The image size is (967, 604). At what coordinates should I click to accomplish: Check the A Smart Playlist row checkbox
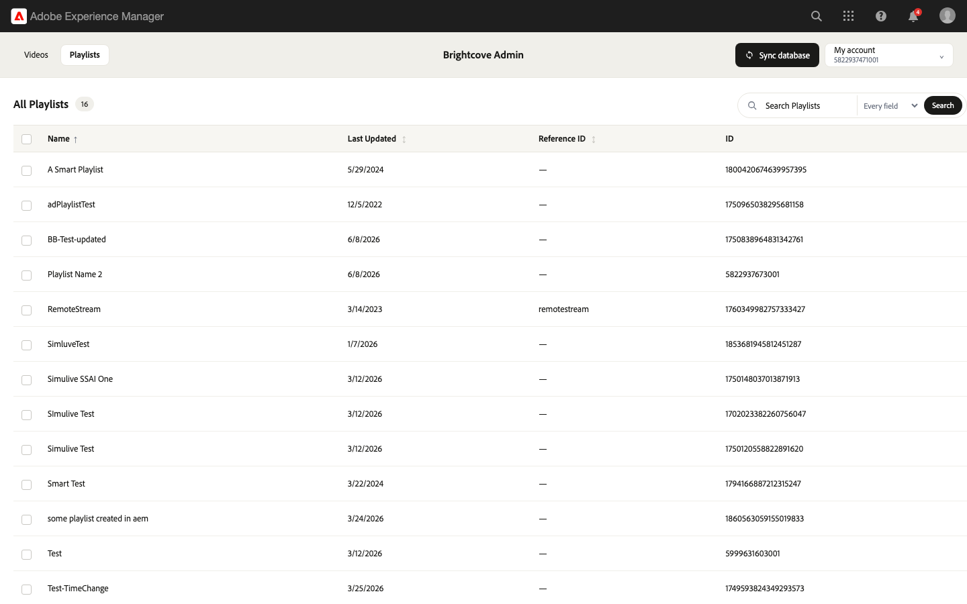click(27, 170)
